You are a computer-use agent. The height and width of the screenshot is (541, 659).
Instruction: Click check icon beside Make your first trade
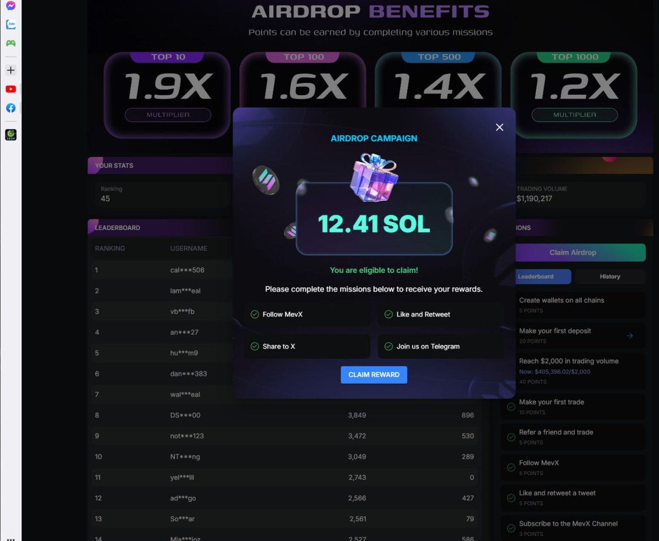tap(511, 407)
